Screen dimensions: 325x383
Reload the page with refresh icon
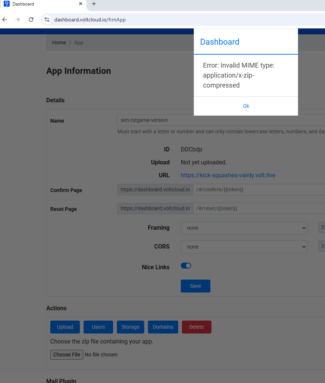pyautogui.click(x=31, y=20)
